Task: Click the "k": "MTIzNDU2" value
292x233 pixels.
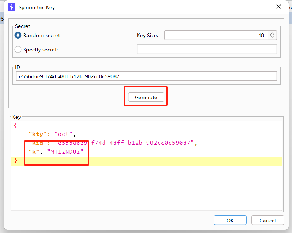Action: (x=65, y=152)
